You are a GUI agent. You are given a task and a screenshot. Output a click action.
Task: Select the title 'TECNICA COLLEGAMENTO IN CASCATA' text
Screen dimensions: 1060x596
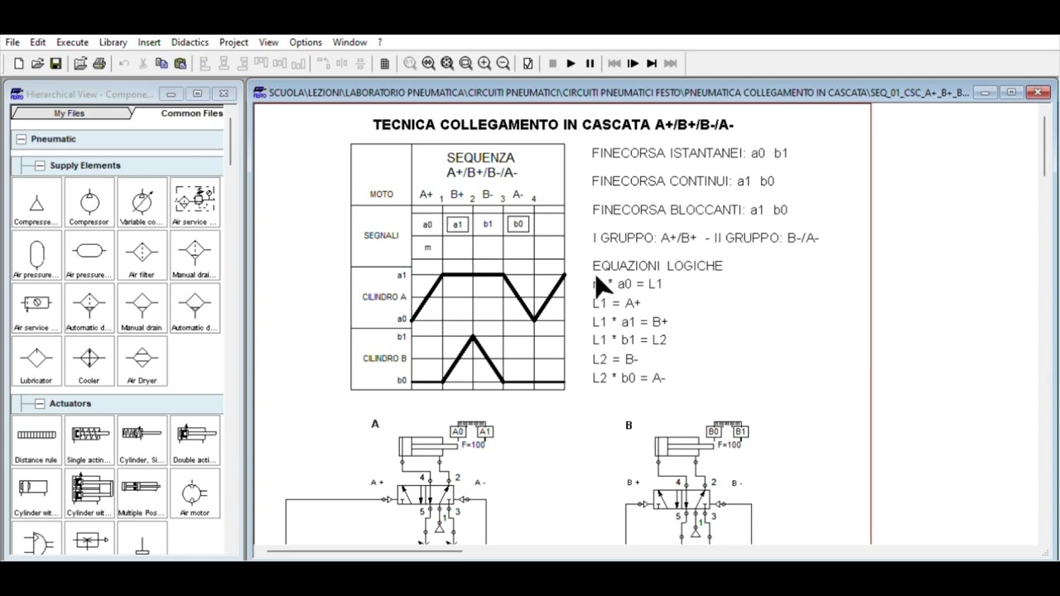pos(511,125)
